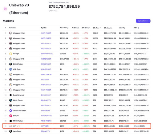The image size is (154, 136).
Task: Click the LayerZero currency name
Action: click(17, 131)
